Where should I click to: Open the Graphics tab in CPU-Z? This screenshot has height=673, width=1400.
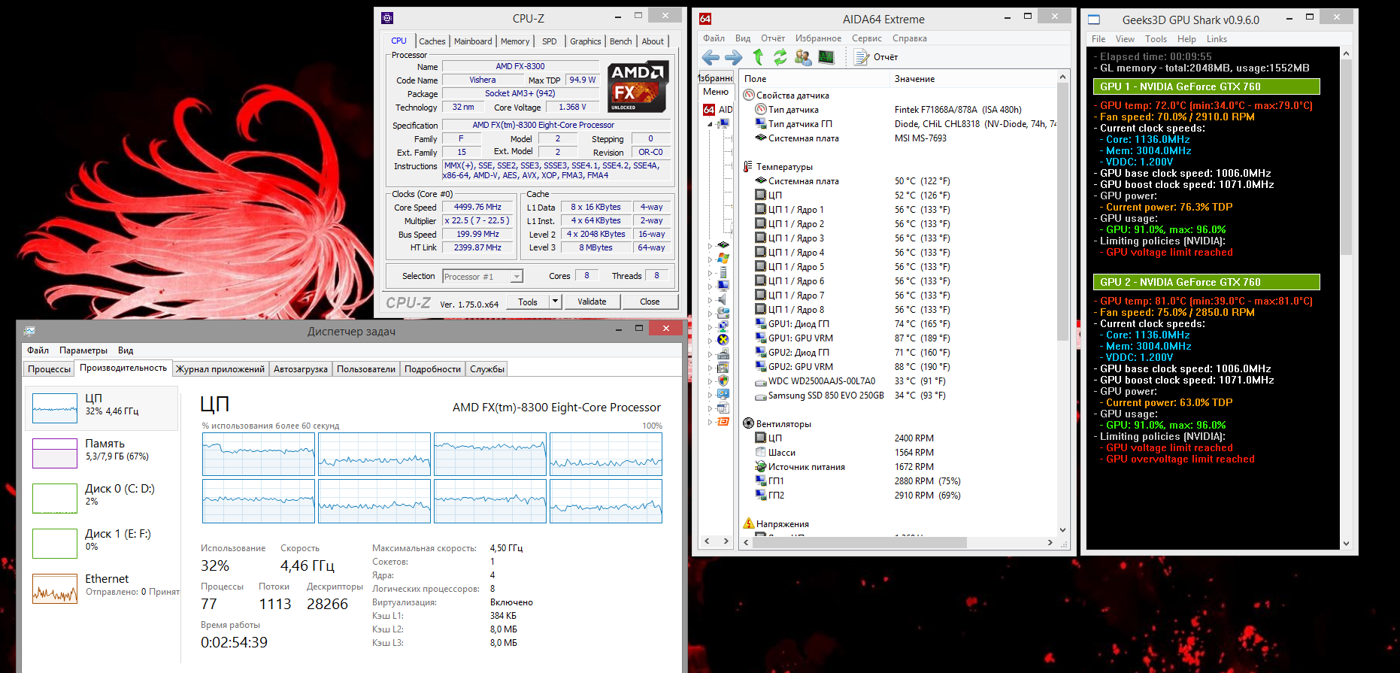tap(586, 41)
